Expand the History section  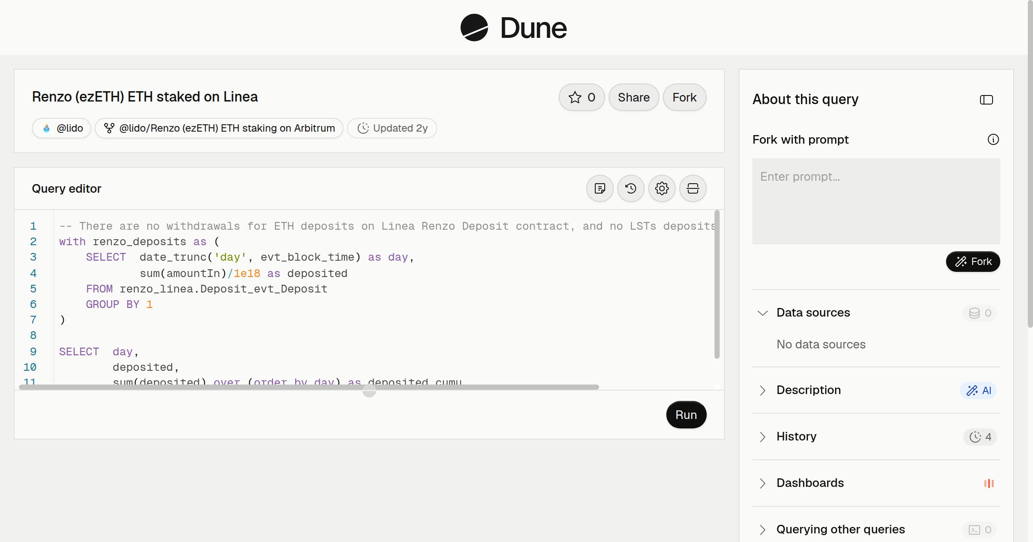[762, 437]
